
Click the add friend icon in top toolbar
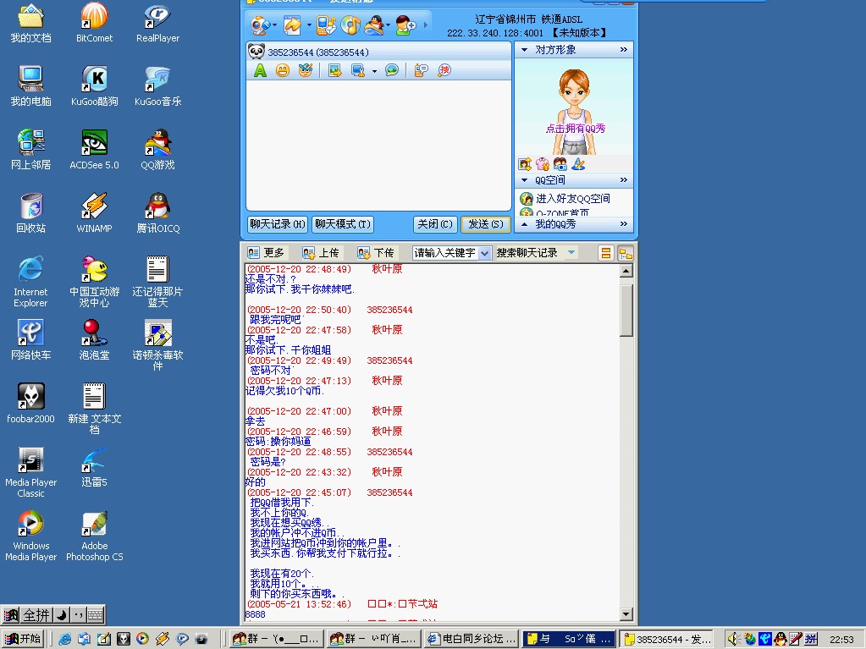point(405,25)
